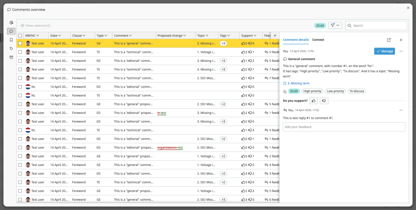Tick checkbox of row with 3 feedb
Screen dimensions: 416x210
(x=20, y=174)
